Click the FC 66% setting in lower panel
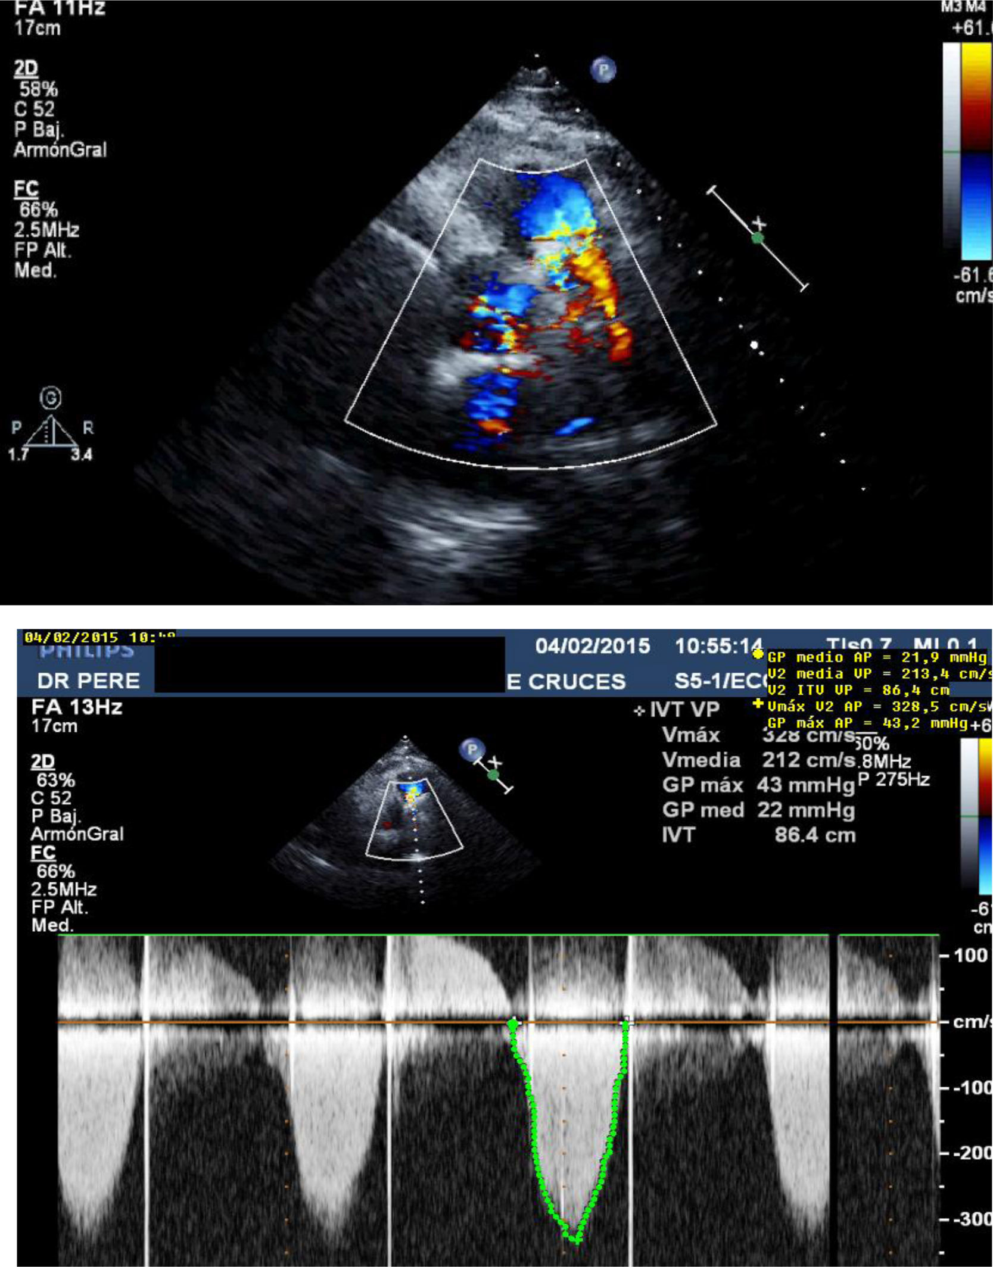 [x=55, y=872]
